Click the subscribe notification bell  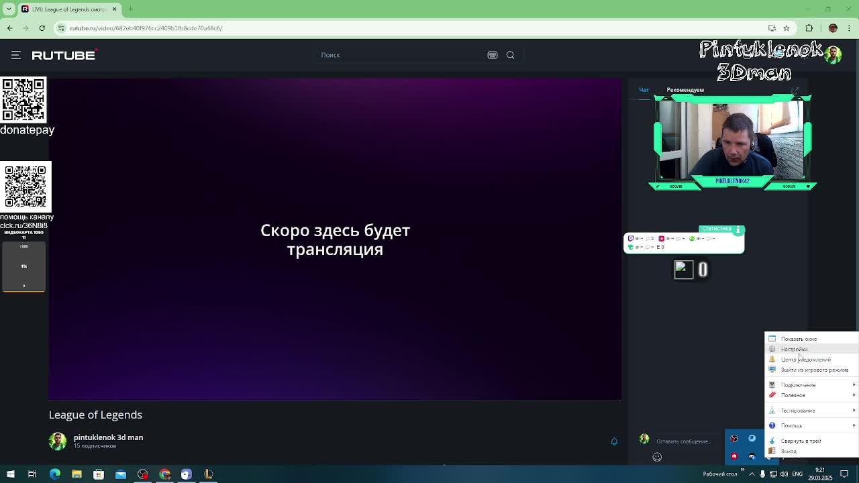[x=614, y=441]
